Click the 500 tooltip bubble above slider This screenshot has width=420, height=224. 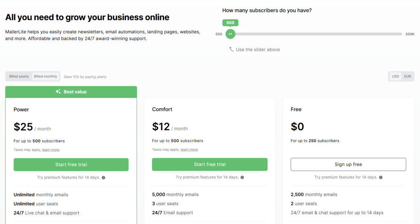pos(231,23)
